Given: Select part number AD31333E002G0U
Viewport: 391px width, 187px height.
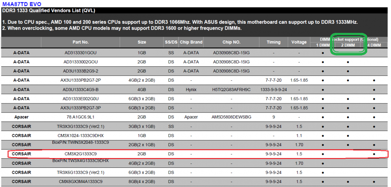Looking at the screenshot, I should pyautogui.click(x=80, y=99).
